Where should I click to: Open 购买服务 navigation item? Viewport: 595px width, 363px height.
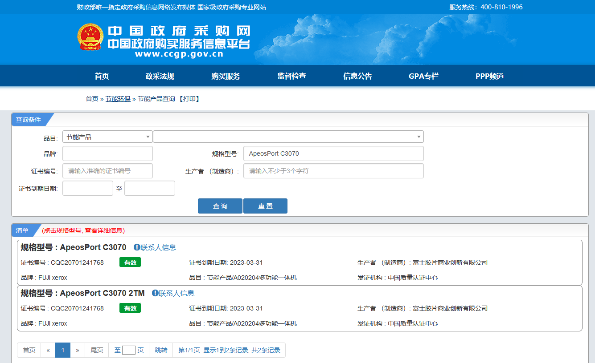click(226, 76)
